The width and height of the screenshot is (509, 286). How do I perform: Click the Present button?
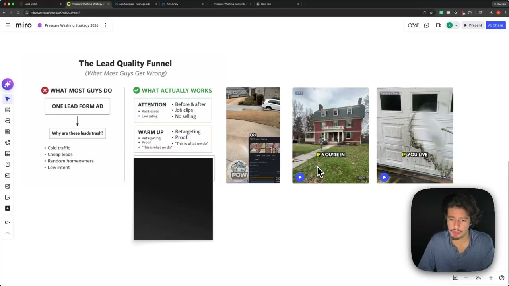tap(473, 25)
